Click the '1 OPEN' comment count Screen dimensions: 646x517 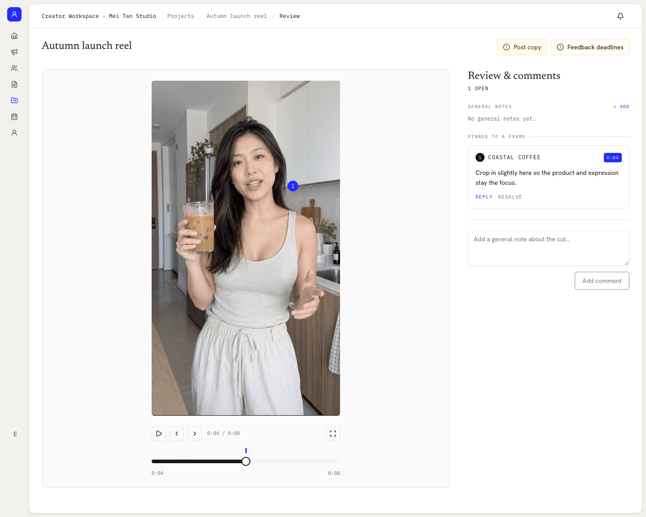[478, 88]
